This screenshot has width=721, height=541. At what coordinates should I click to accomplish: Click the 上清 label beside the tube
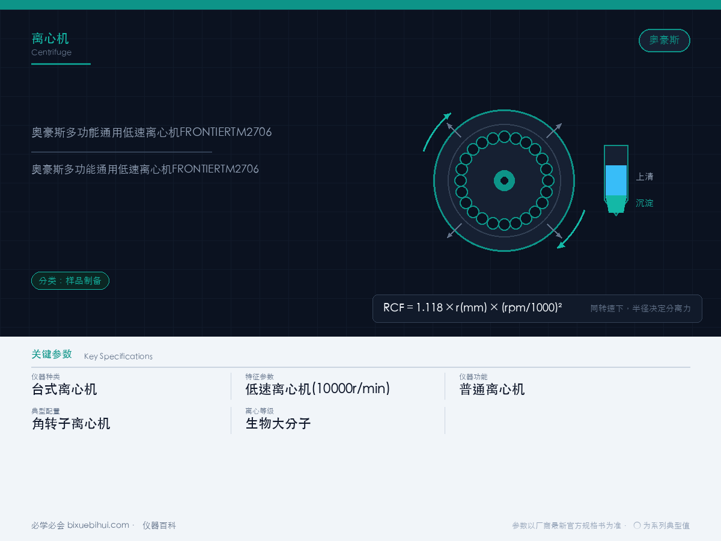[x=645, y=177]
